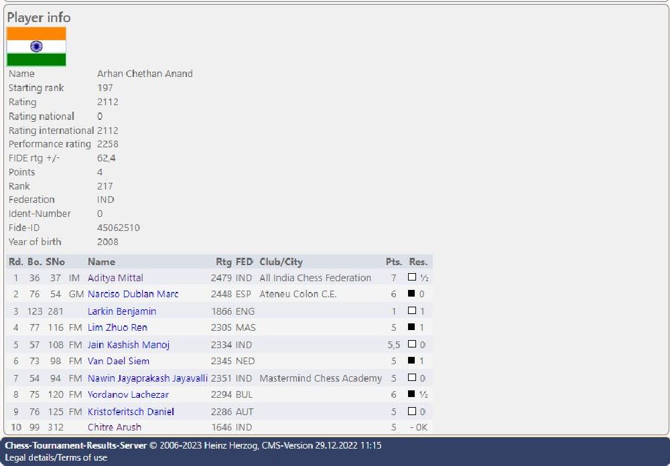
Task: Open Narciso Dublan Marc player link
Action: 133,294
